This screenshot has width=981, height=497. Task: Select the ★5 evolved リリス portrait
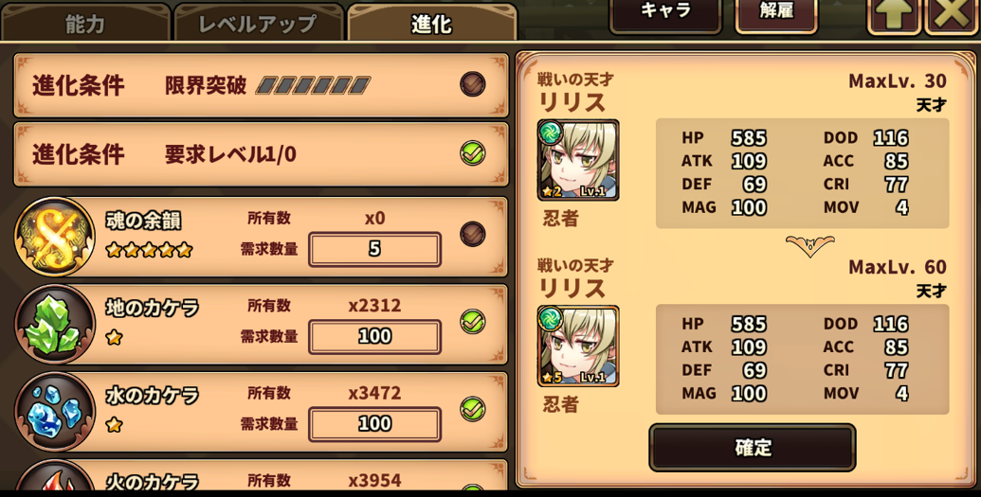tap(578, 346)
